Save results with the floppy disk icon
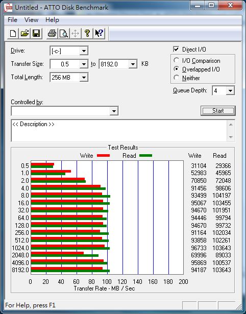 (36, 33)
